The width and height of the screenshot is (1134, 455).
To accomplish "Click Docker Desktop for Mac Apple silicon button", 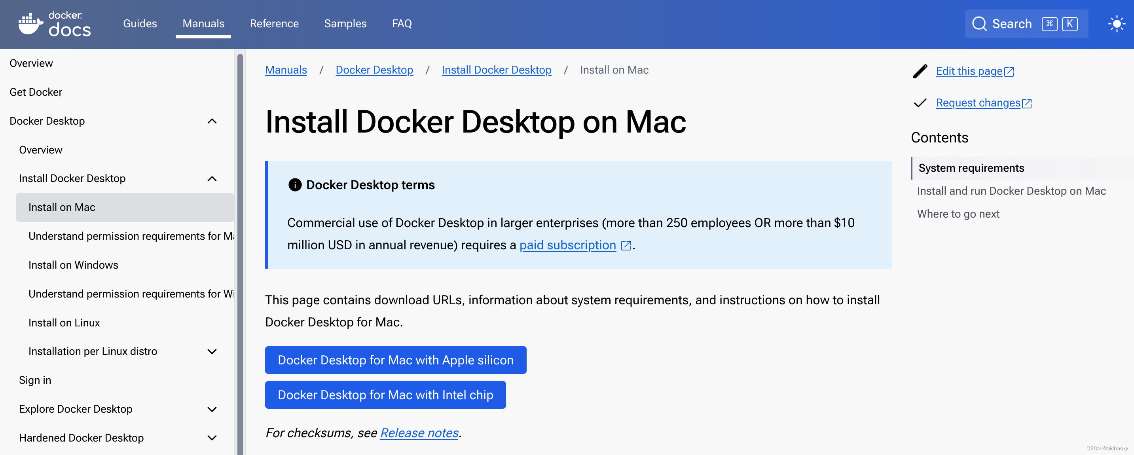I will [x=396, y=359].
